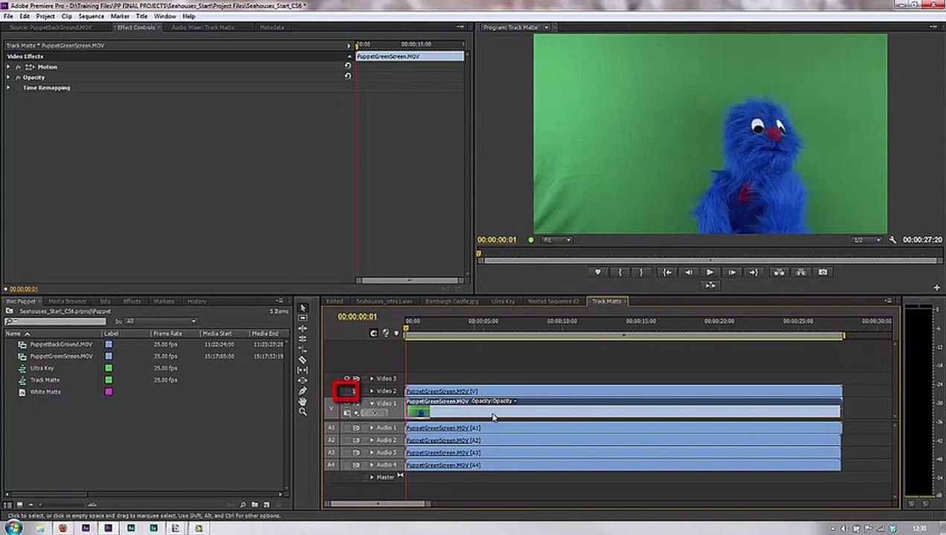Image resolution: width=946 pixels, height=535 pixels.
Task: Toggle timeline Snap button
Action: click(373, 333)
